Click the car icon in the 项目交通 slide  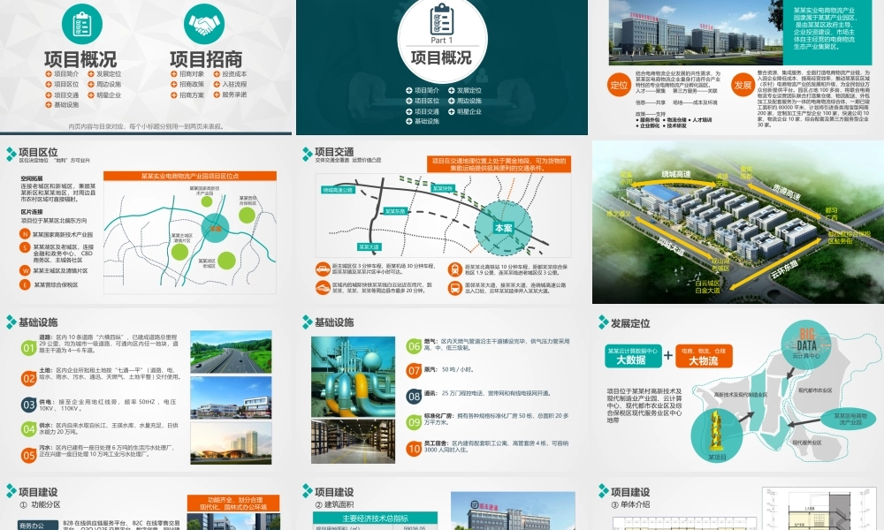click(x=323, y=269)
